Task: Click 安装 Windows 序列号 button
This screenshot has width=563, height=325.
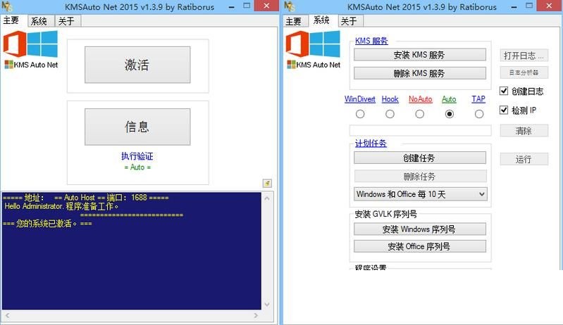Action: [x=420, y=229]
